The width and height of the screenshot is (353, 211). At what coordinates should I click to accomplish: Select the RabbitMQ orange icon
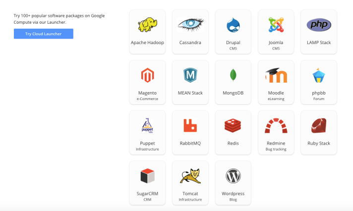(190, 125)
